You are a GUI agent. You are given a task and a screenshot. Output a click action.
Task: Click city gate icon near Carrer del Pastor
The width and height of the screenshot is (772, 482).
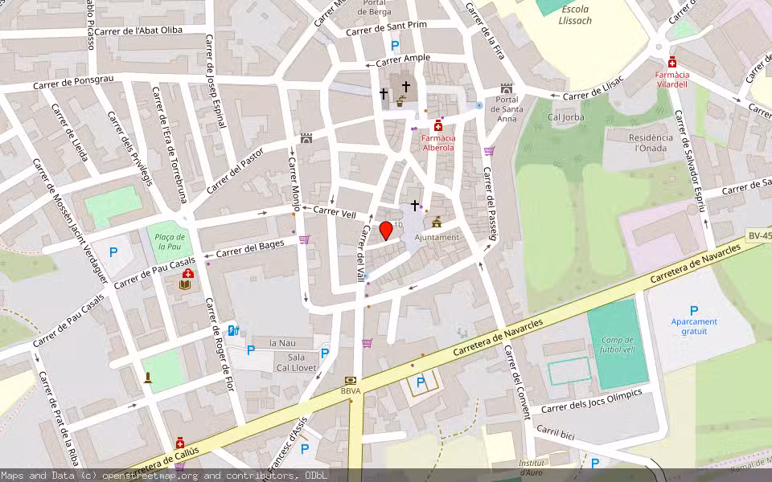point(306,137)
